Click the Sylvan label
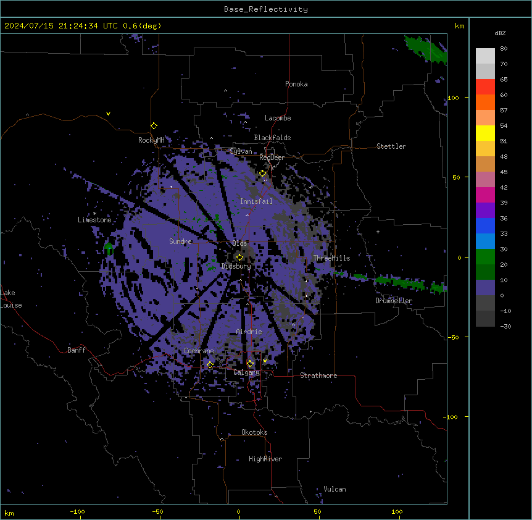The height and width of the screenshot is (520, 532). 241,151
